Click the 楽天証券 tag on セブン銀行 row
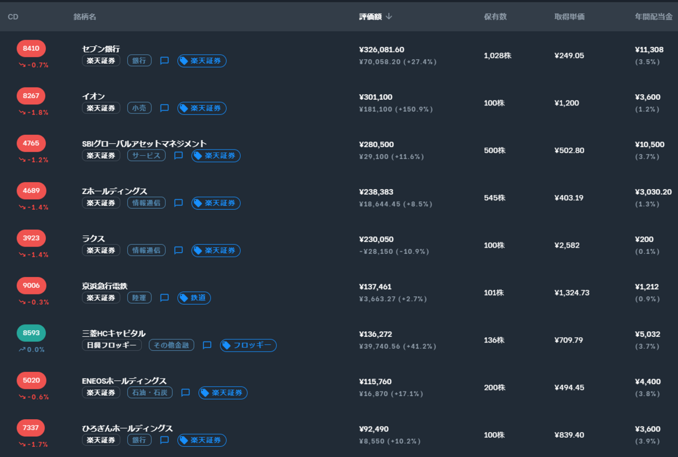This screenshot has width=678, height=457. coord(202,60)
